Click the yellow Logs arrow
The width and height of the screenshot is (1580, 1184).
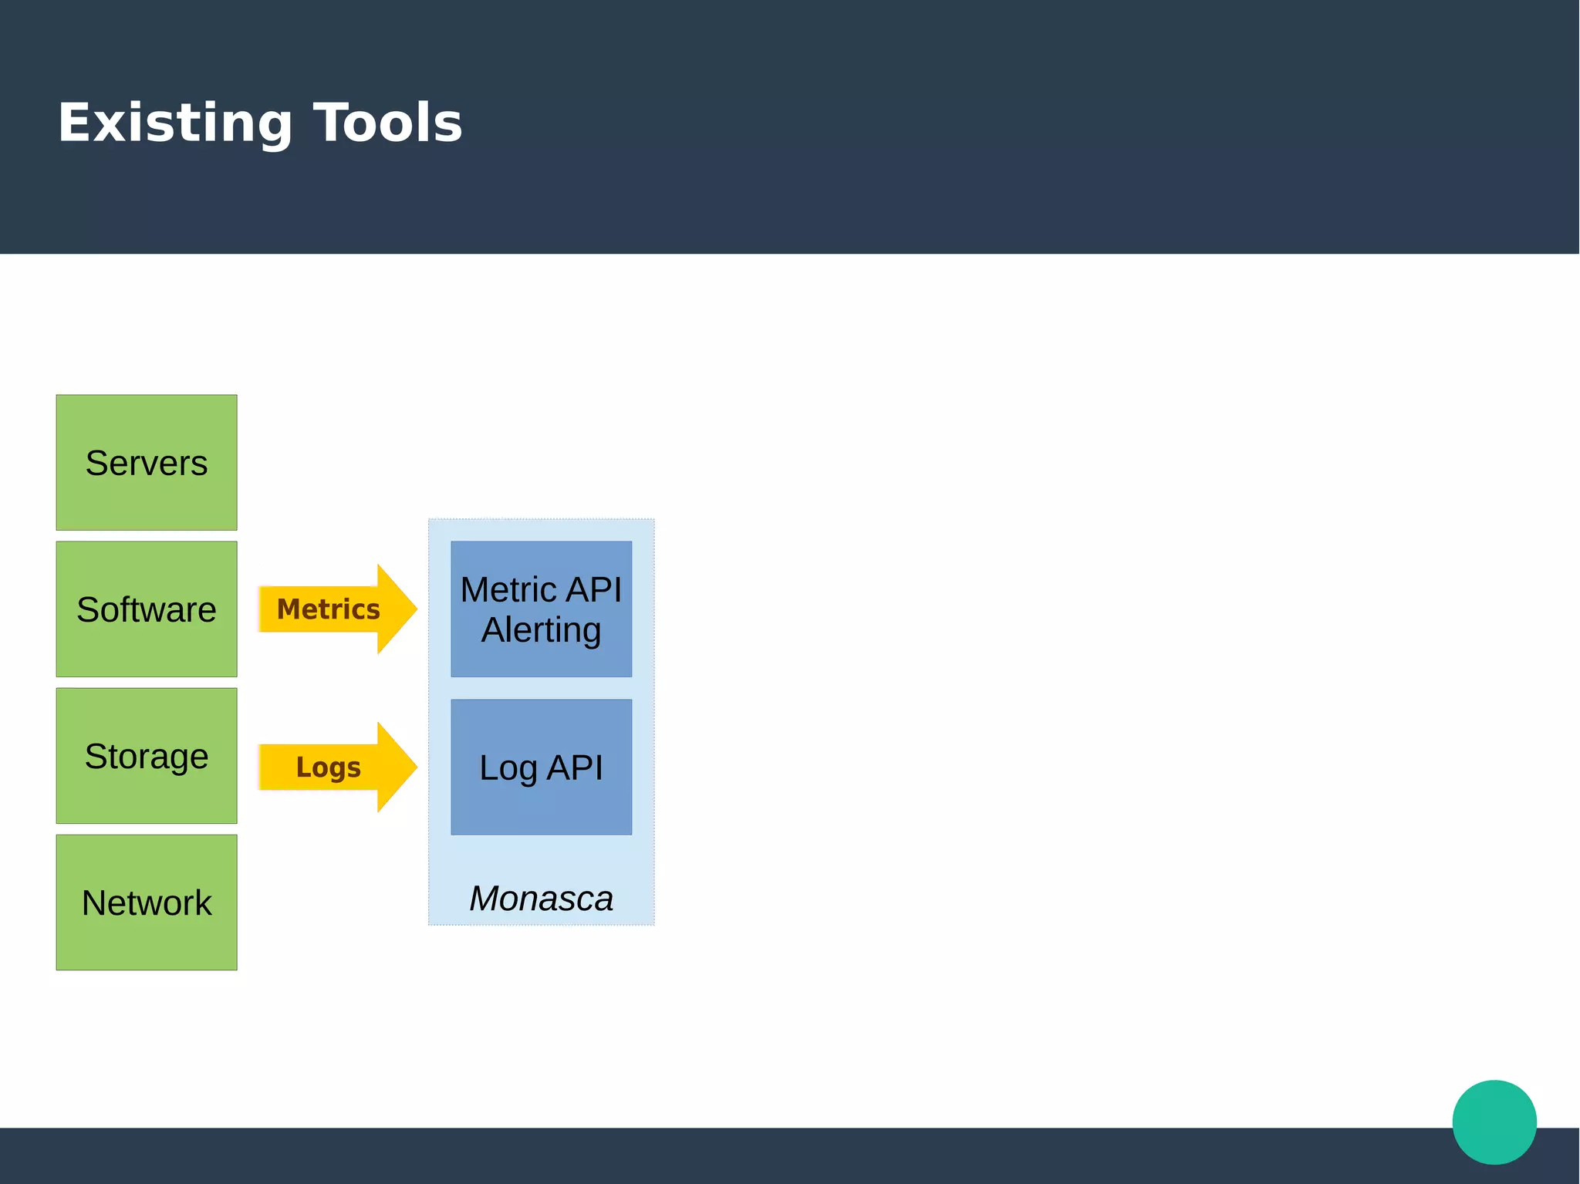[338, 767]
